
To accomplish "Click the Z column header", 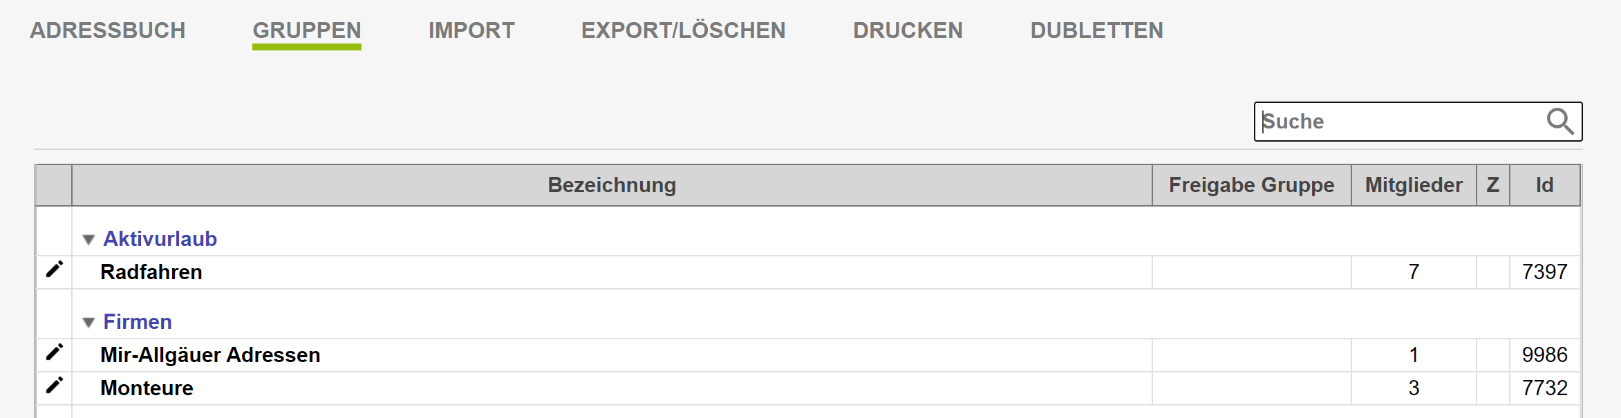I will tap(1493, 185).
